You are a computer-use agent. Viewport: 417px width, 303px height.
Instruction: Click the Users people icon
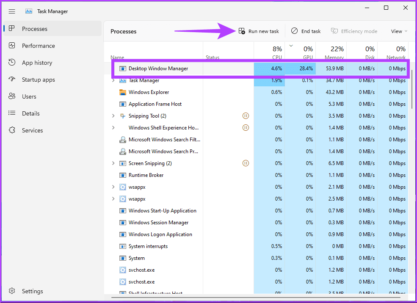[12, 96]
